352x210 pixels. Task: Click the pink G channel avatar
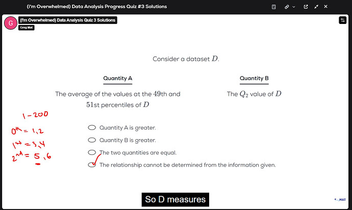pyautogui.click(x=10, y=23)
